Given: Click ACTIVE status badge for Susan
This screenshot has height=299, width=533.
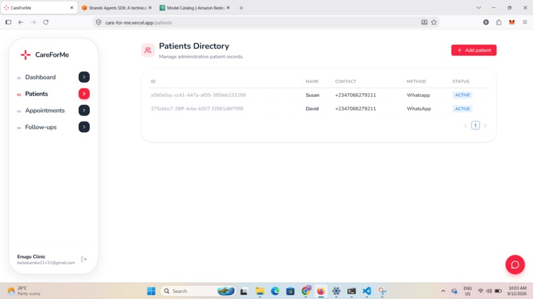Looking at the screenshot, I should tap(462, 95).
